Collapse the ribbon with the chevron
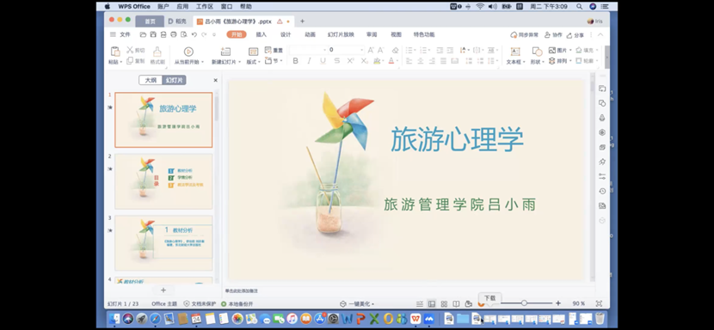Screen dimensions: 714x330 click(600, 34)
